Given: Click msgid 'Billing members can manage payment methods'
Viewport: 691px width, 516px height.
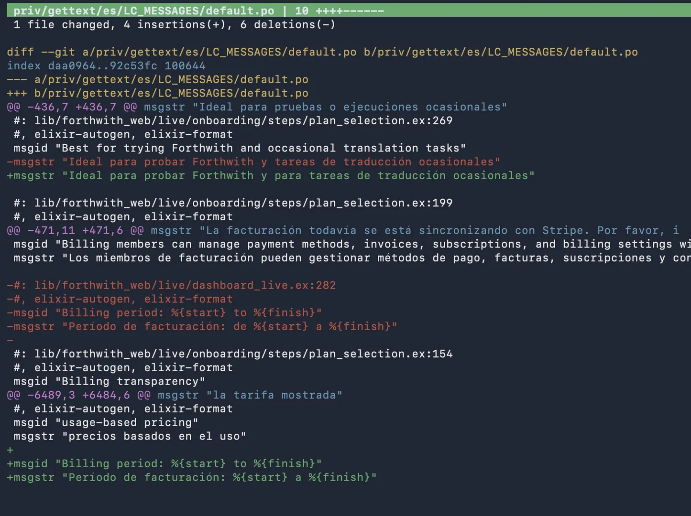Looking at the screenshot, I should tap(352, 244).
